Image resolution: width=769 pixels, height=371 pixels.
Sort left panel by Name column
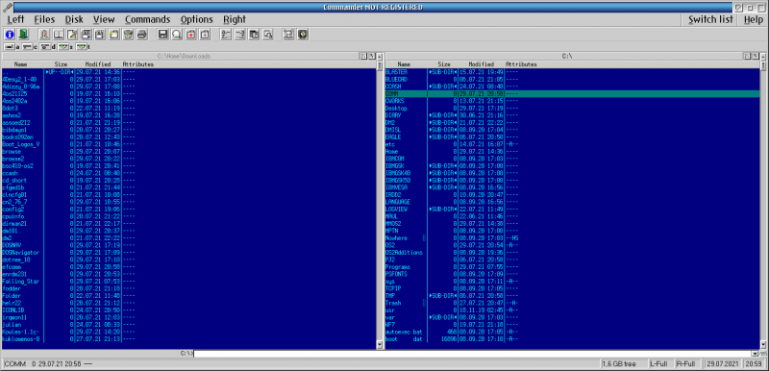pyautogui.click(x=20, y=64)
